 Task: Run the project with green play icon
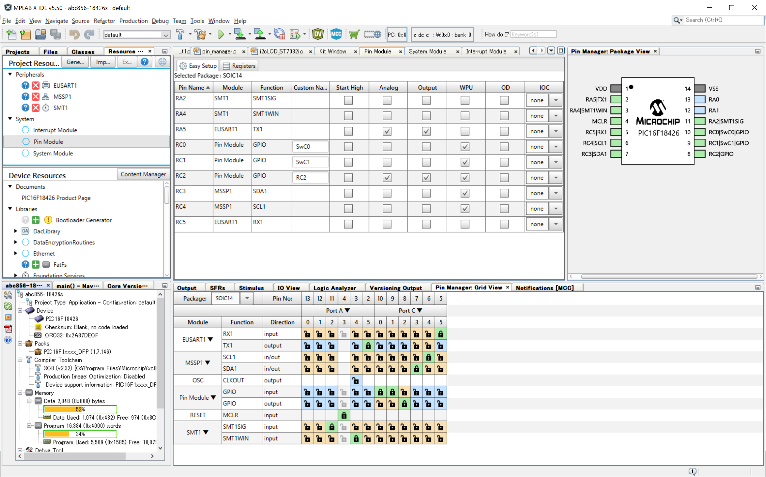(x=221, y=35)
